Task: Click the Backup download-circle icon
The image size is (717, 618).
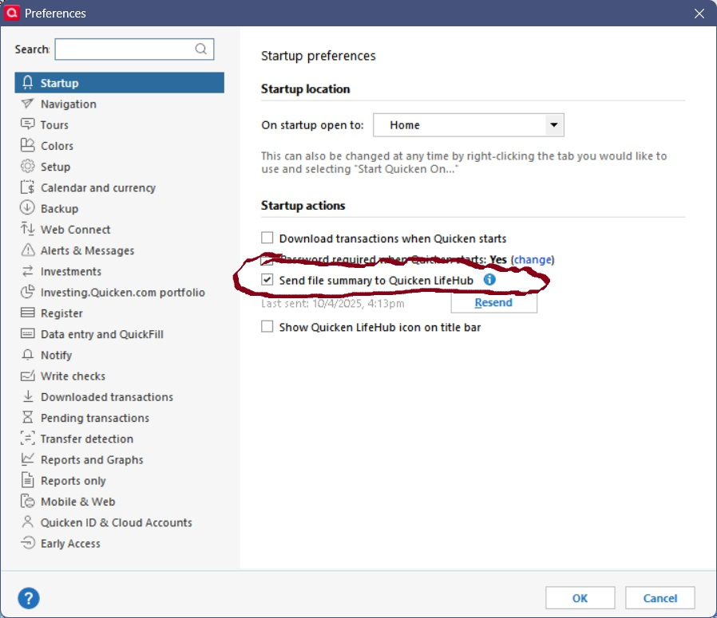Action: [27, 208]
